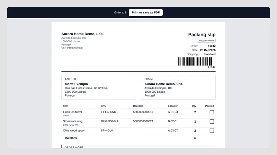The image size is (277, 155).
Task: Select the sender name in the FROM box
Action: (164, 84)
